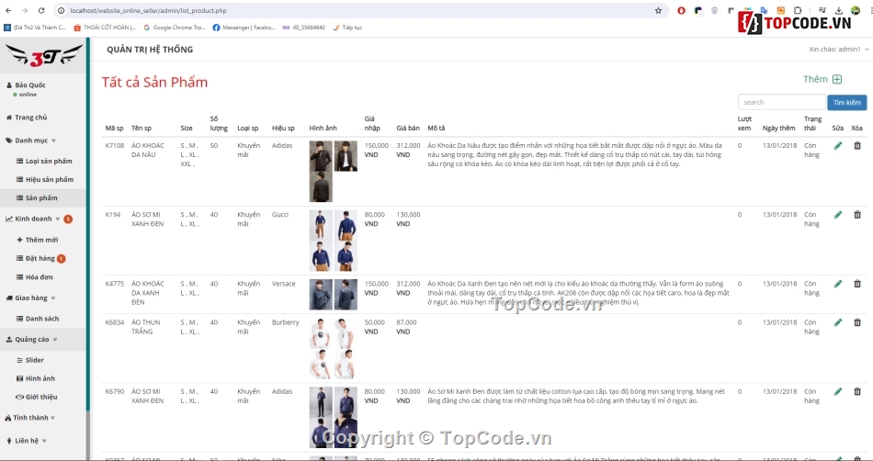Screen dimensions: 873x461
Task: Focus the search input field
Action: 782,102
